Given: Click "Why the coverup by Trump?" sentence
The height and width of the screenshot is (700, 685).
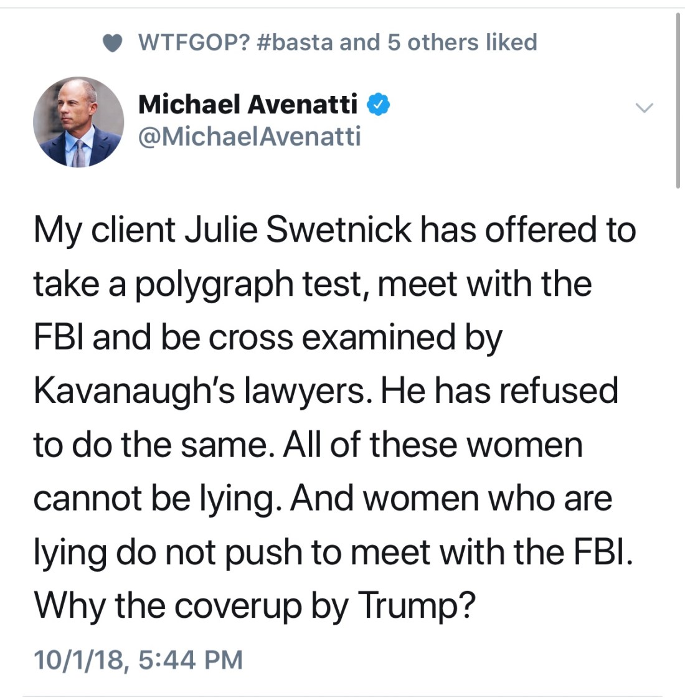Looking at the screenshot, I should 254,604.
